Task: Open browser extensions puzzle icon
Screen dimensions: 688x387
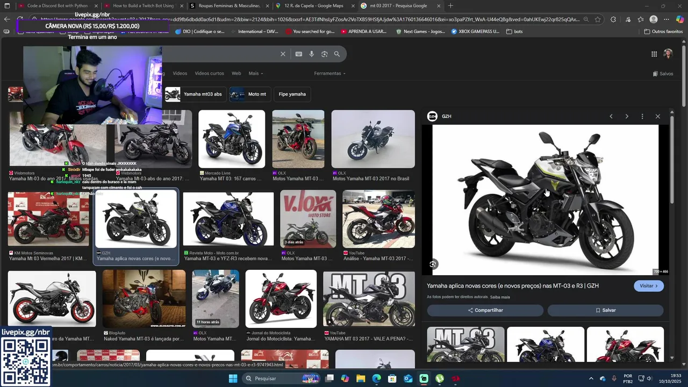Action: [613, 19]
